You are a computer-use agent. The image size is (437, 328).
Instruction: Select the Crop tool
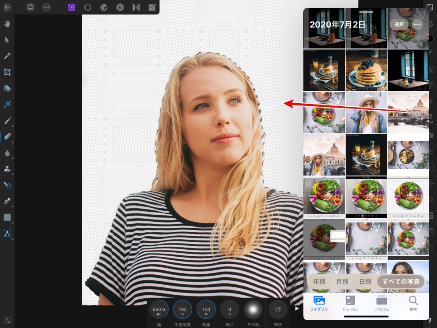point(7,72)
